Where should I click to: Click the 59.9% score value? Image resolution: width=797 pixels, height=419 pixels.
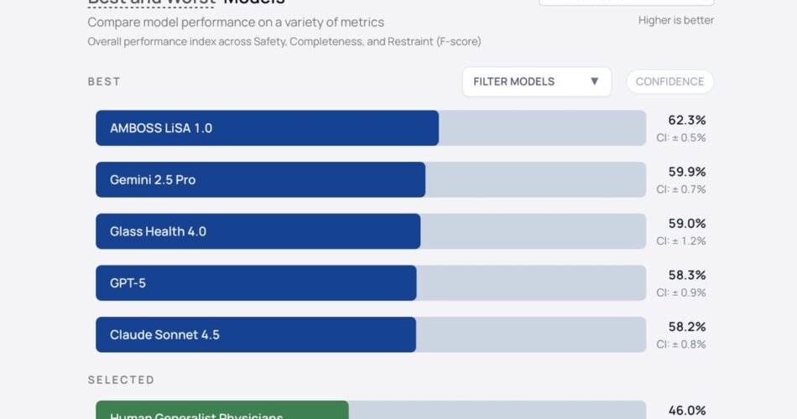coord(687,172)
